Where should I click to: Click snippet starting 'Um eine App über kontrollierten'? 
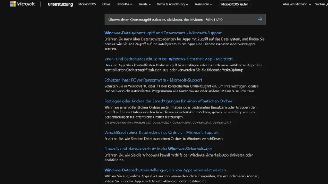tap(183, 68)
